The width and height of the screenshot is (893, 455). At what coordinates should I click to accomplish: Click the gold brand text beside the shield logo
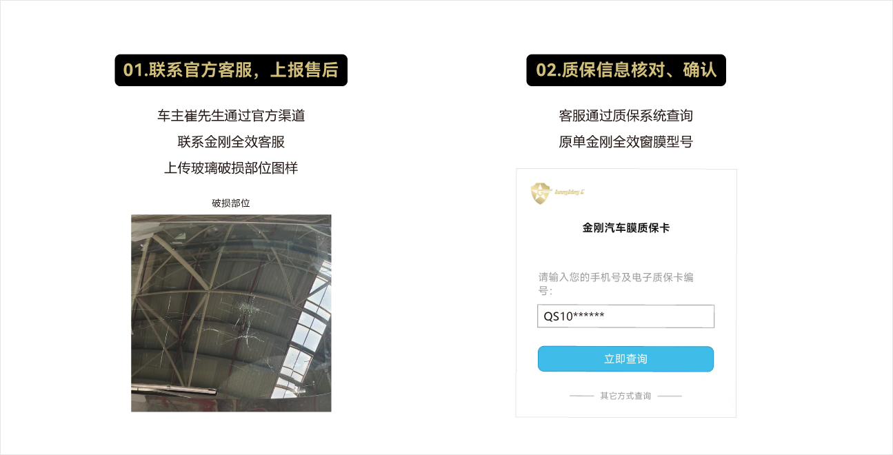click(570, 192)
